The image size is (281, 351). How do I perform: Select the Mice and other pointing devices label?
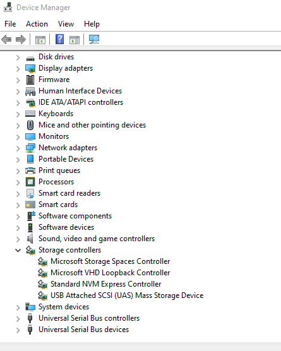pyautogui.click(x=92, y=125)
